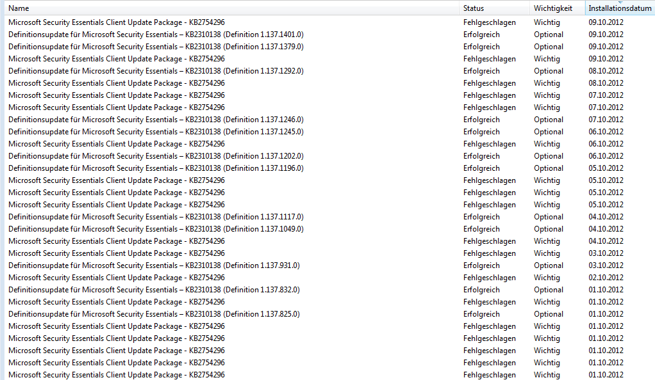This screenshot has width=655, height=380.
Task: Click Wichtig importance in the 02.10.2012 row
Action: (x=547, y=278)
